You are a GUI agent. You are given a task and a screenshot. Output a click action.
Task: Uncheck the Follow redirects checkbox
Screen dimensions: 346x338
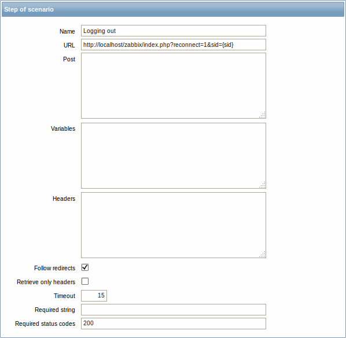85,267
